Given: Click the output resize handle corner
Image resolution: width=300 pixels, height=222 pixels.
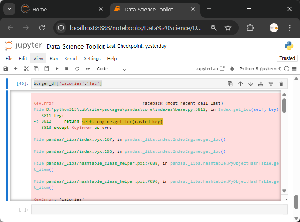Looking at the screenshot, I should click(285, 199).
